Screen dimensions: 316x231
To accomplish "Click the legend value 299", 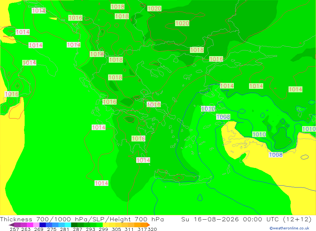I will pos(103,229).
